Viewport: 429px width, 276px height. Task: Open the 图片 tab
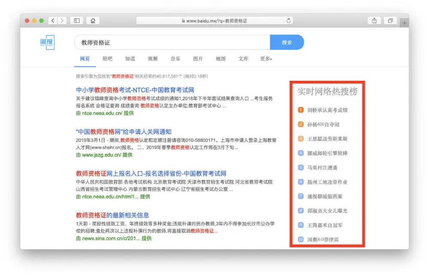[198, 59]
